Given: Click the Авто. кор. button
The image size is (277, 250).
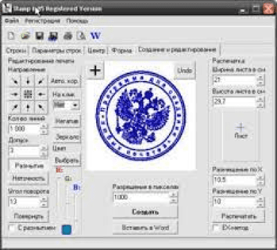Looking at the screenshot, I should click(x=64, y=81).
